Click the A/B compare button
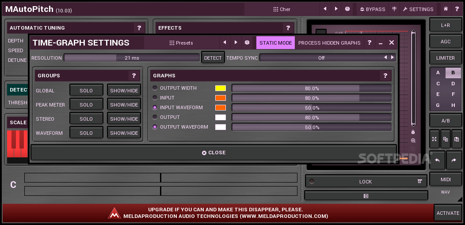The height and width of the screenshot is (225, 465). coord(446,121)
